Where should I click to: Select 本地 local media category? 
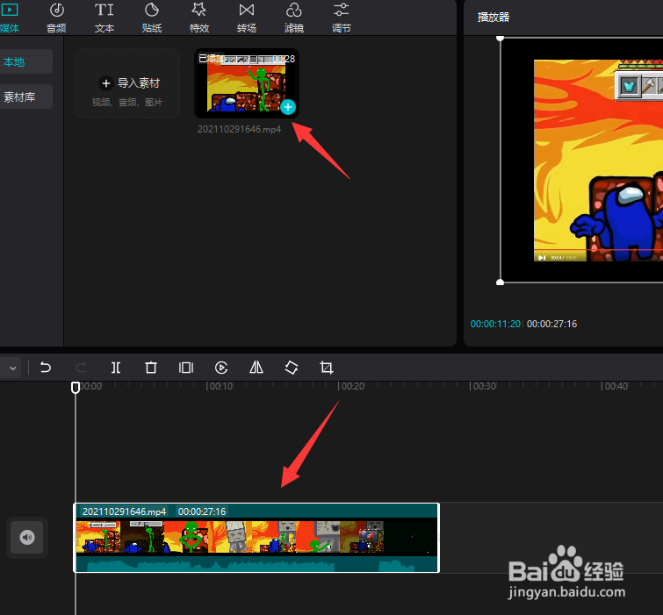coord(25,61)
